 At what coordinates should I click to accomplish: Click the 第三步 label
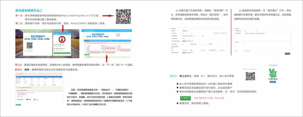point(19,65)
